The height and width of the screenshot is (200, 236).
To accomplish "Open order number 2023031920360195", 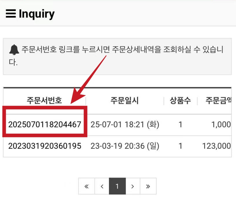I will click(45, 146).
